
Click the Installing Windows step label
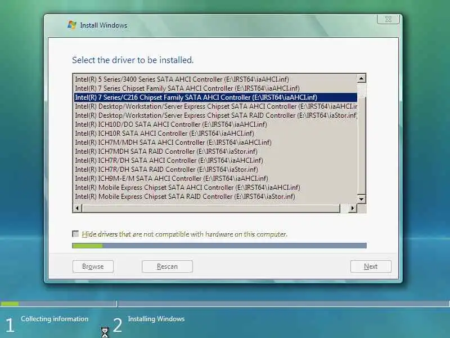156,319
